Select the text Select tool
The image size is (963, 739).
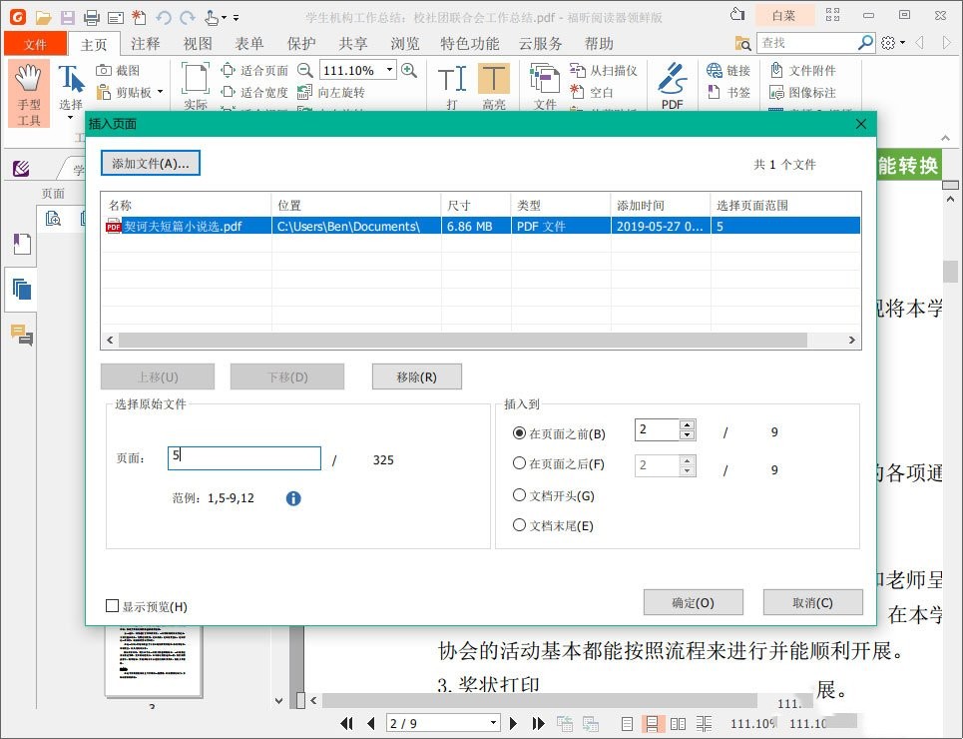(71, 90)
